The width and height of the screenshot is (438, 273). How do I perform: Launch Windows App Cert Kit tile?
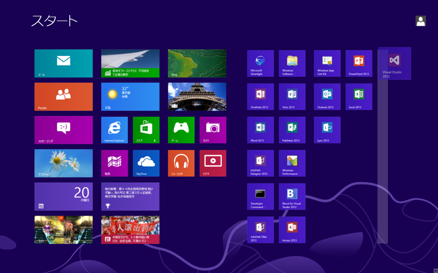coord(327,63)
